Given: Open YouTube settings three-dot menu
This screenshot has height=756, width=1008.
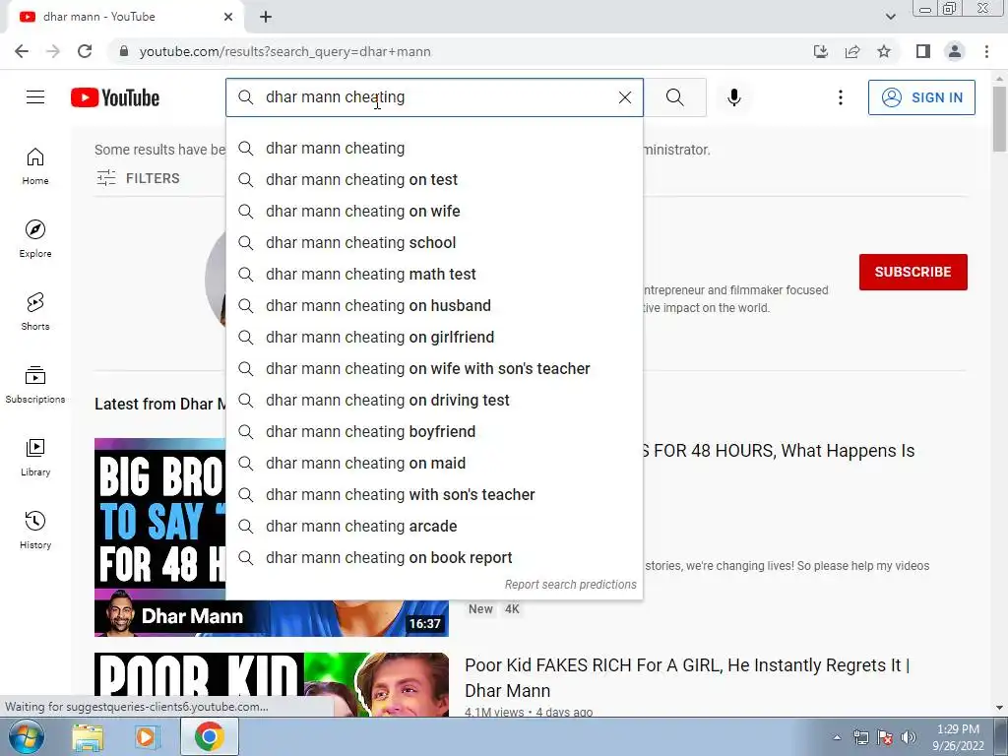Looking at the screenshot, I should tap(841, 97).
